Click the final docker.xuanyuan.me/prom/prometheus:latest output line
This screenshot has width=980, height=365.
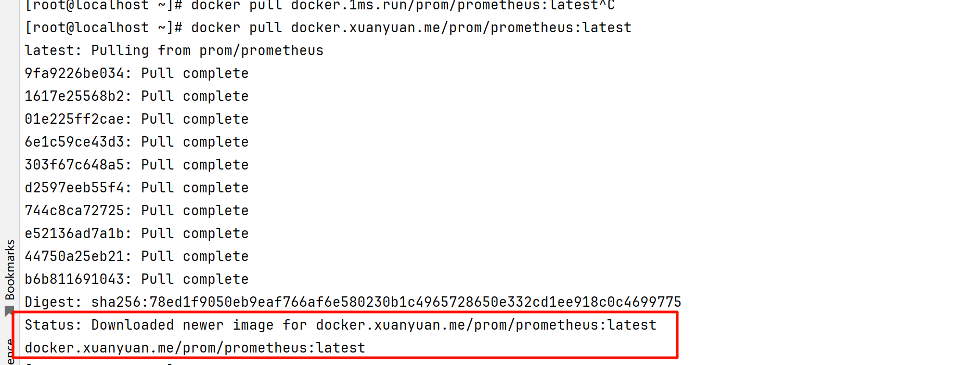pos(195,348)
